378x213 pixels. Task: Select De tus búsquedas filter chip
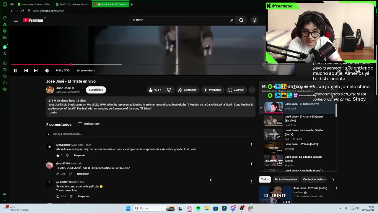click(286, 179)
